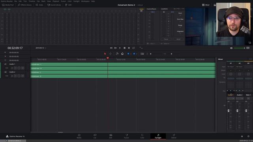The height and width of the screenshot is (142, 253).
Task: Click the rewind transport button
Action: pos(111,48)
